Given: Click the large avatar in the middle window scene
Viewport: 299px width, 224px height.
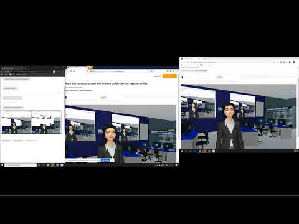Looking at the screenshot, I should 111,144.
